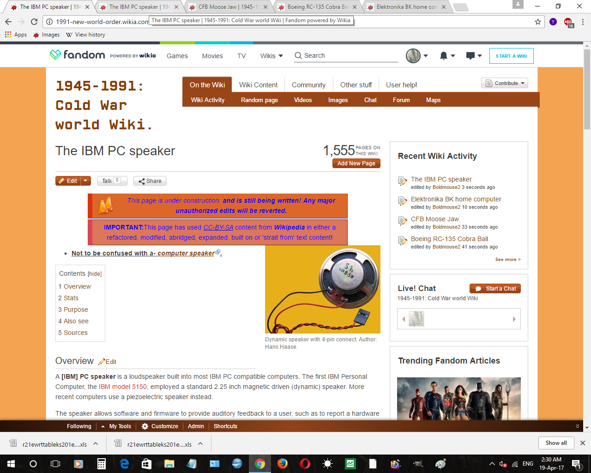Click the View history bookmark

(85, 35)
